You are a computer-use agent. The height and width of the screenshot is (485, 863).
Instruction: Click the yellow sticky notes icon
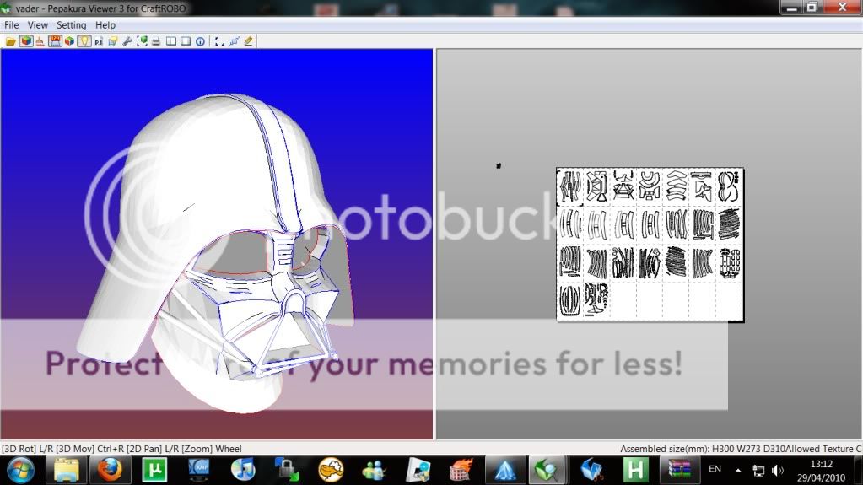point(113,41)
